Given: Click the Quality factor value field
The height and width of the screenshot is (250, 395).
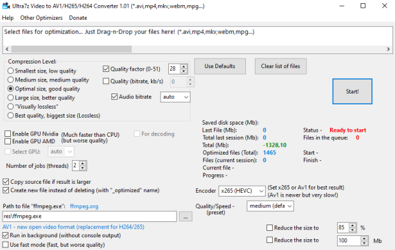Looking at the screenshot, I should 175,69.
